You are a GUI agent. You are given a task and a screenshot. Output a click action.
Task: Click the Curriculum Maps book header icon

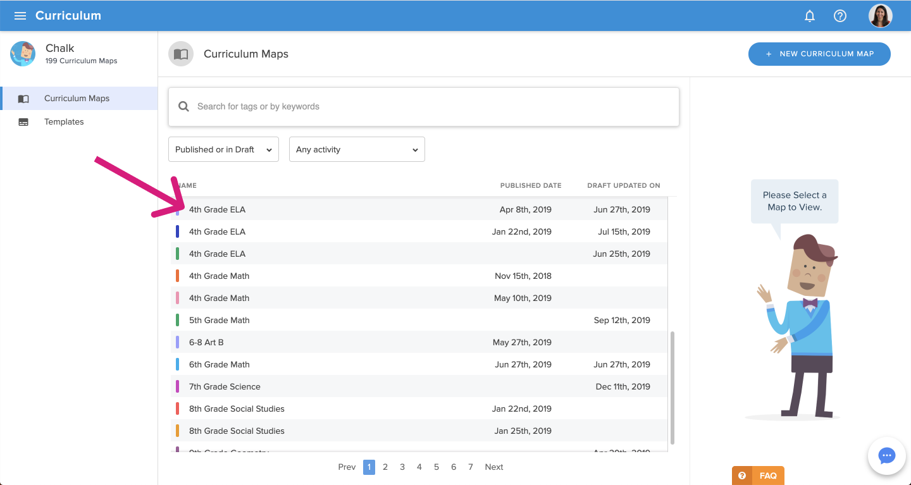(181, 54)
